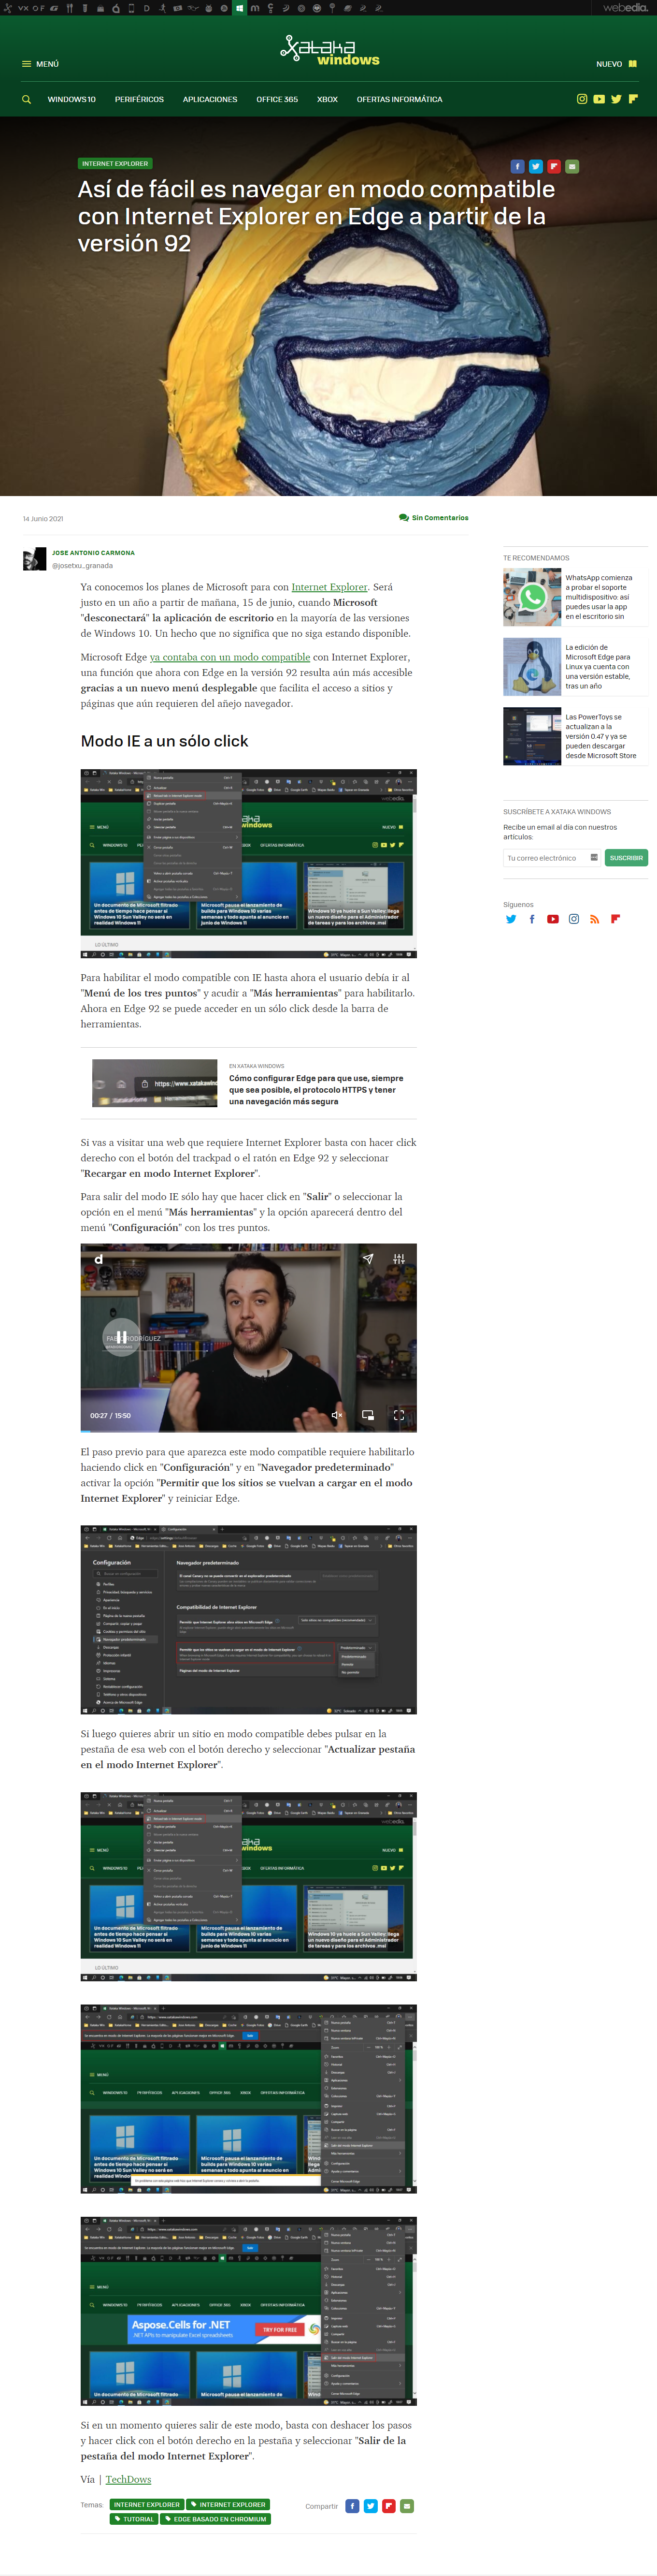Image resolution: width=657 pixels, height=2576 pixels.
Task: Click the NUEVO bookmark icon
Action: (x=632, y=64)
